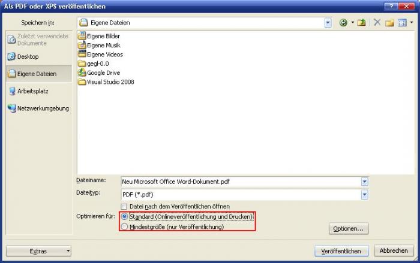Open the Extras dropdown button
The width and height of the screenshot is (420, 263).
coord(38,251)
